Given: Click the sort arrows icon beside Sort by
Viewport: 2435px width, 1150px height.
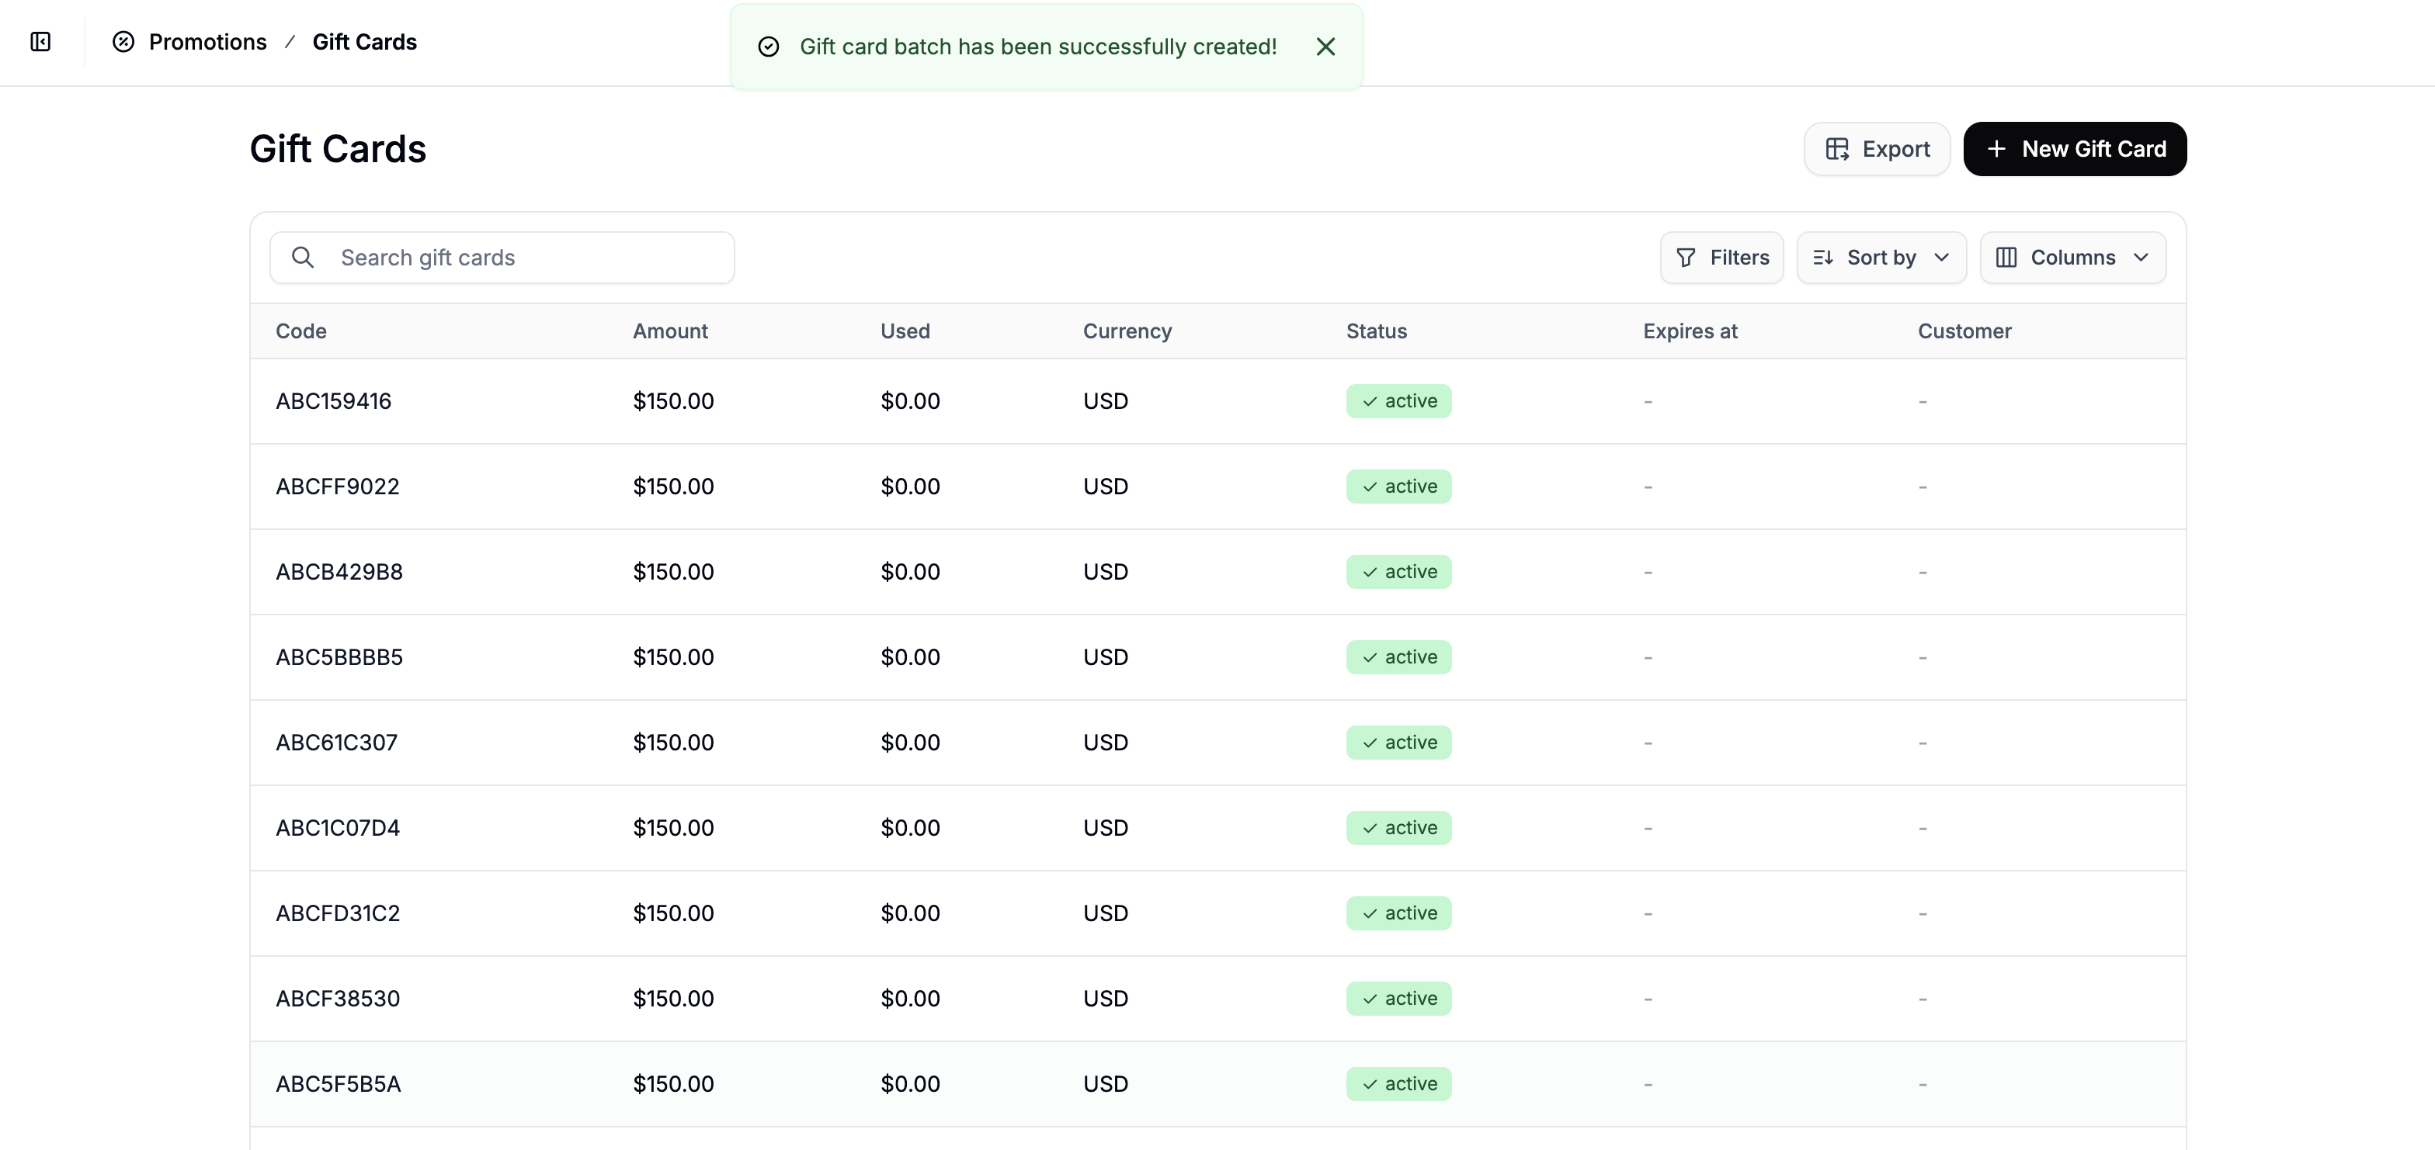Looking at the screenshot, I should 1822,257.
